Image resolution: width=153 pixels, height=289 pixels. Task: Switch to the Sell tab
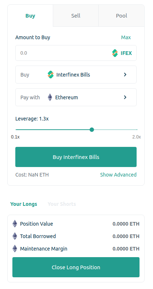[x=76, y=16]
